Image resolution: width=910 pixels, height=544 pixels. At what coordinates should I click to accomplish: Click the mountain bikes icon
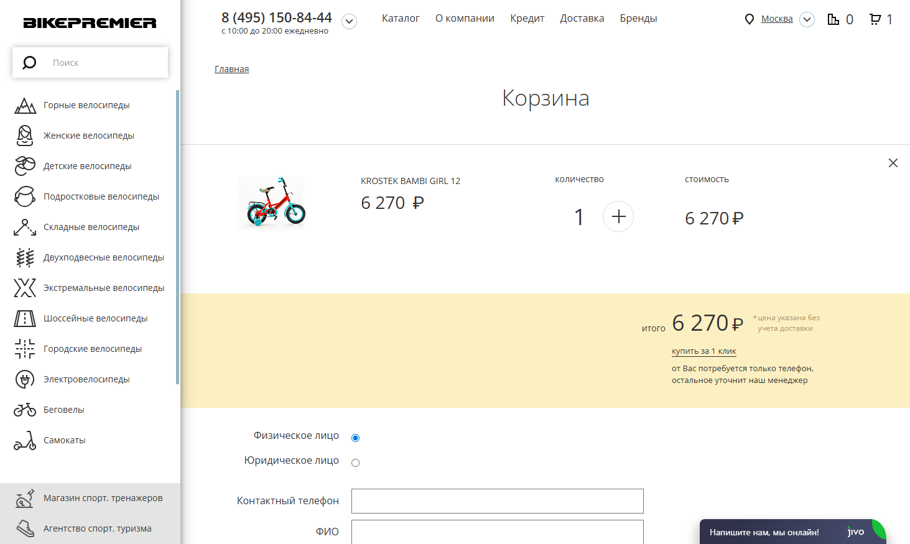25,106
